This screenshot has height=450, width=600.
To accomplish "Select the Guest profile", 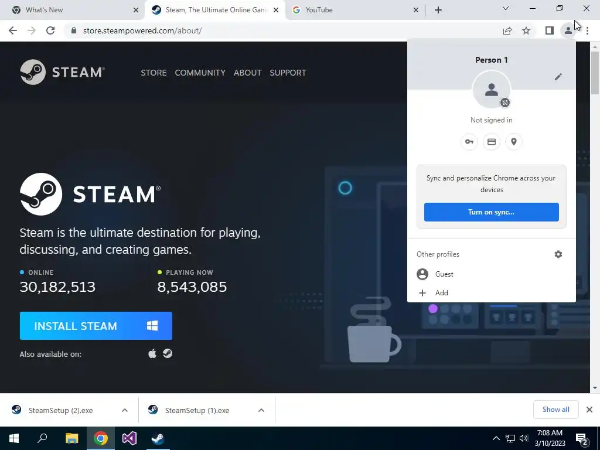I will [492, 274].
